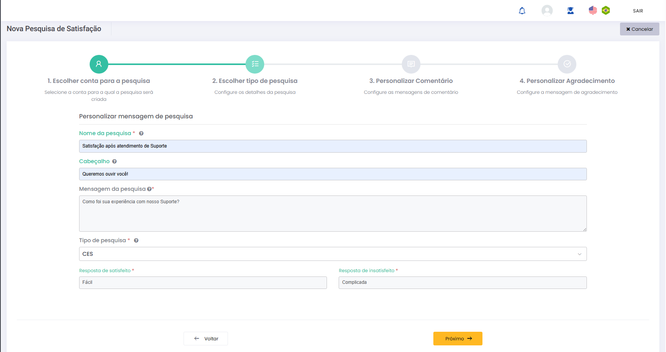Click help icon beside Nome da pesquisa
The width and height of the screenshot is (666, 352).
(x=141, y=134)
